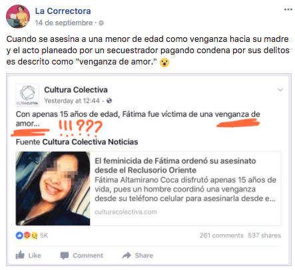Viewport: 295px width, 270px height.
Task: Open the article photo thumbnail
Action: [x=53, y=188]
